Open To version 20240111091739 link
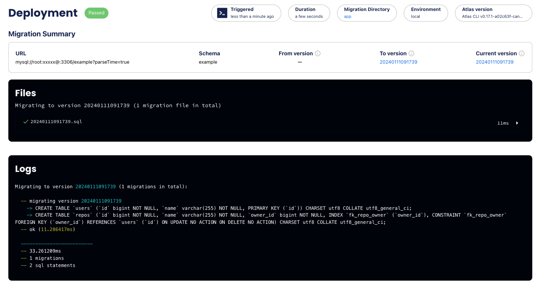The width and height of the screenshot is (541, 292). (398, 62)
